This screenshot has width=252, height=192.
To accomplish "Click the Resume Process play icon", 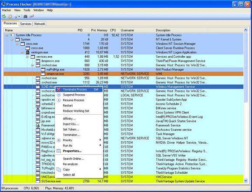I will (59, 100).
